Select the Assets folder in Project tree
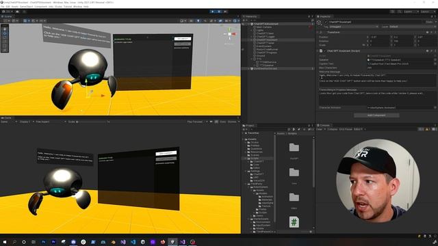 (253, 139)
